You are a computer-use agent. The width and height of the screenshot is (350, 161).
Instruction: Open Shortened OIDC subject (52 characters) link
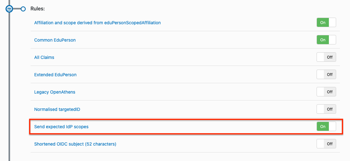pos(75,144)
